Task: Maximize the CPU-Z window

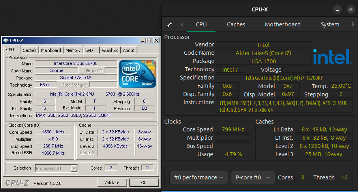Action: point(149,41)
